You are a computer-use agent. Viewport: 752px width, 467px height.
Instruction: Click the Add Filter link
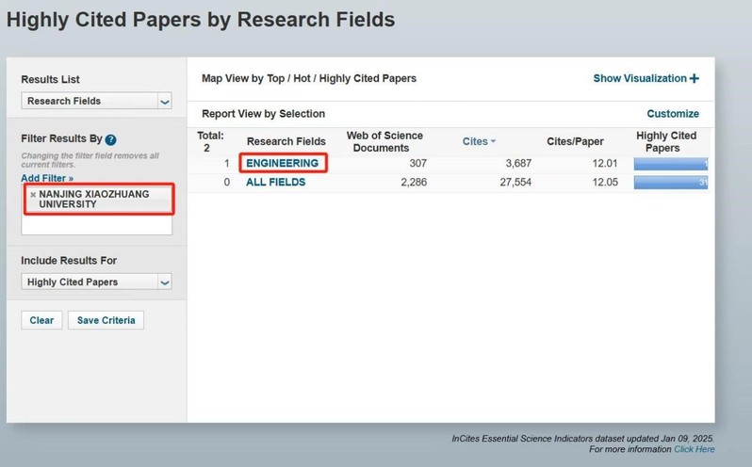pyautogui.click(x=46, y=178)
